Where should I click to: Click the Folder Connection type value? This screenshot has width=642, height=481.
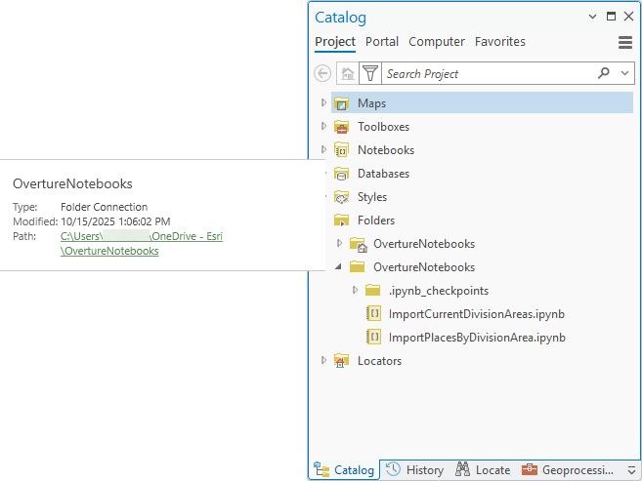pyautogui.click(x=104, y=207)
